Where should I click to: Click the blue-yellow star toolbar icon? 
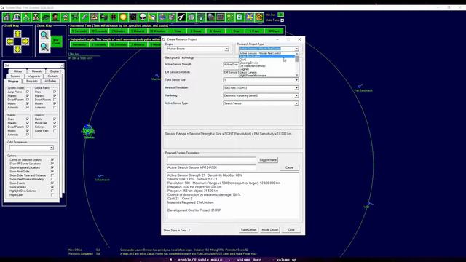click(x=249, y=17)
